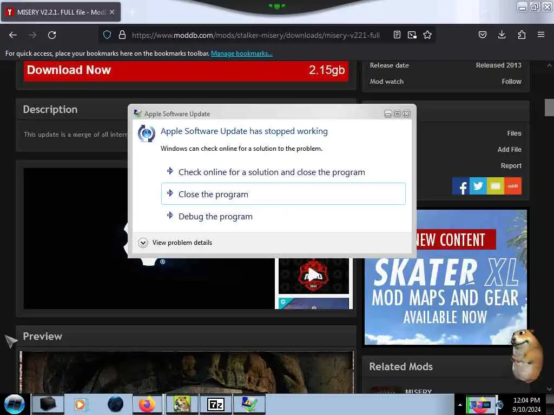Select the MISERY V2.2.1 FULL file tab

click(x=61, y=12)
